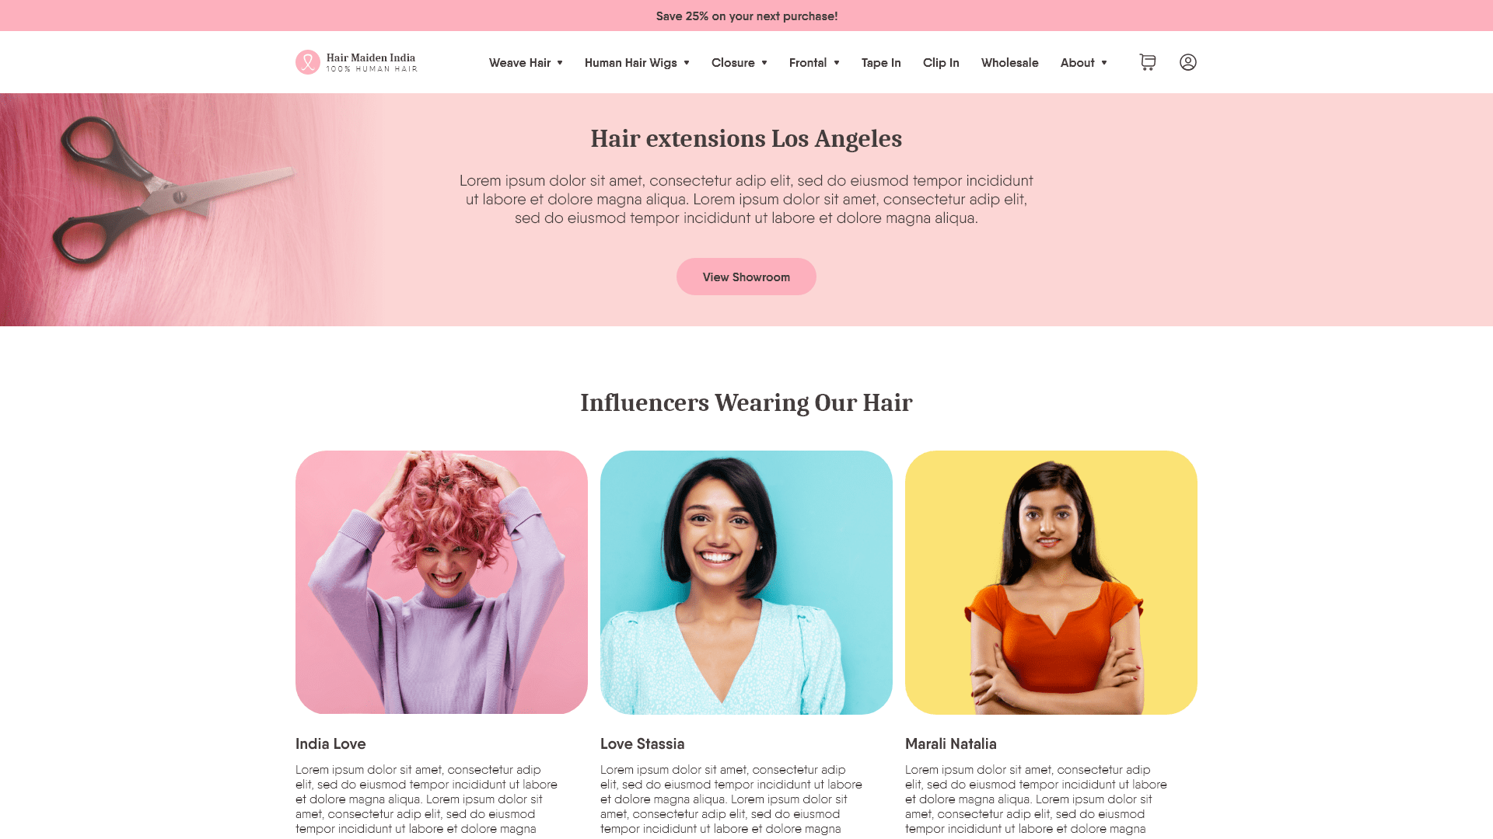Open the Wholesale menu item
1493x839 pixels.
click(x=1009, y=63)
